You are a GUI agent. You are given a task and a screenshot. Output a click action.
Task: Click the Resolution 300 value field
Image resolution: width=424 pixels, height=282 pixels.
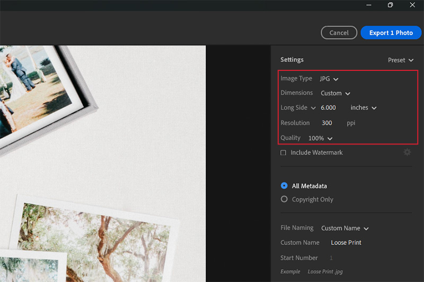click(327, 123)
